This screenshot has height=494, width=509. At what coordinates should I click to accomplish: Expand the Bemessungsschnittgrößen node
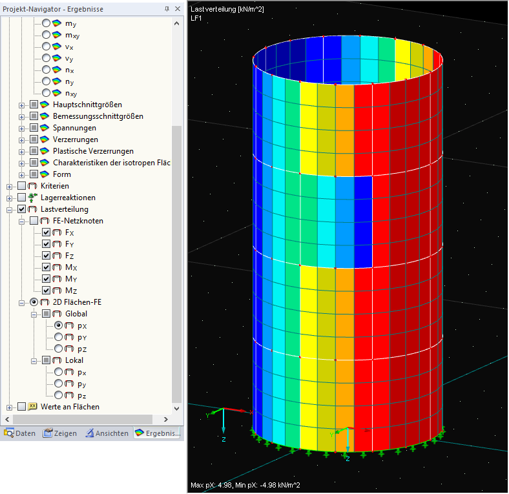click(x=22, y=116)
